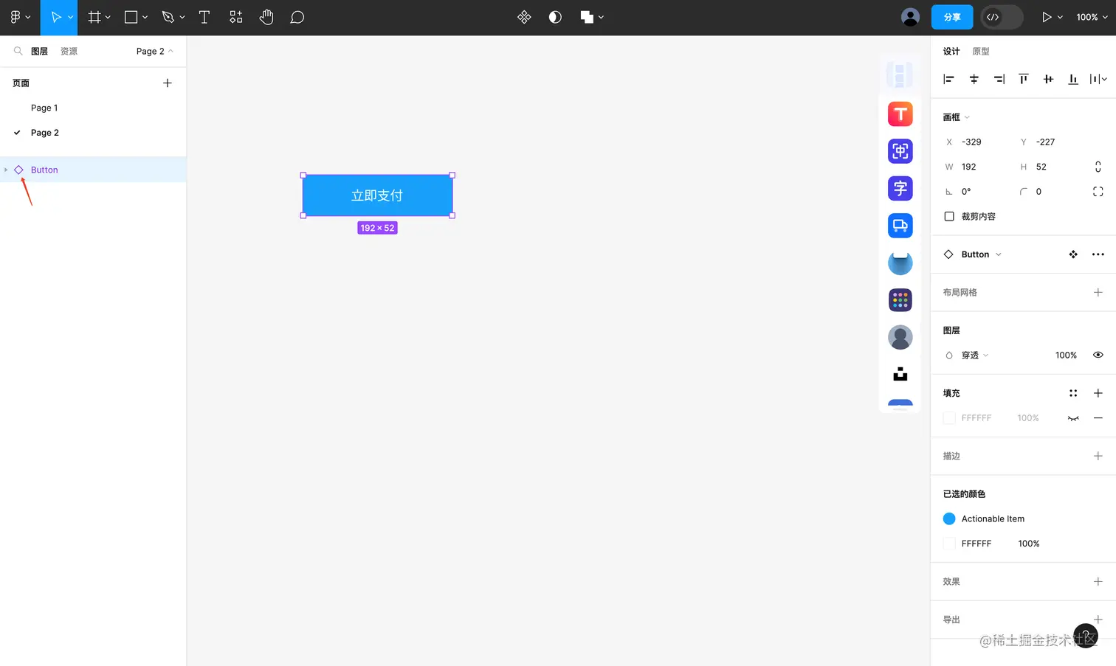The image size is (1116, 666).
Task: Switch to the Design tab
Action: tap(951, 51)
